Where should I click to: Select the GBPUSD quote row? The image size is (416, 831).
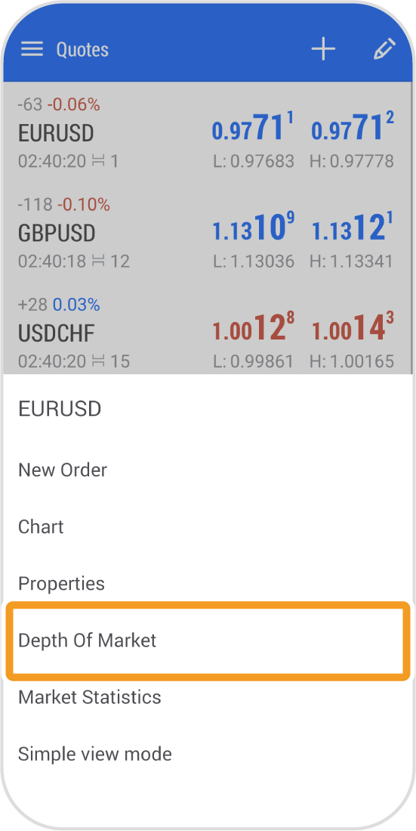tap(208, 233)
